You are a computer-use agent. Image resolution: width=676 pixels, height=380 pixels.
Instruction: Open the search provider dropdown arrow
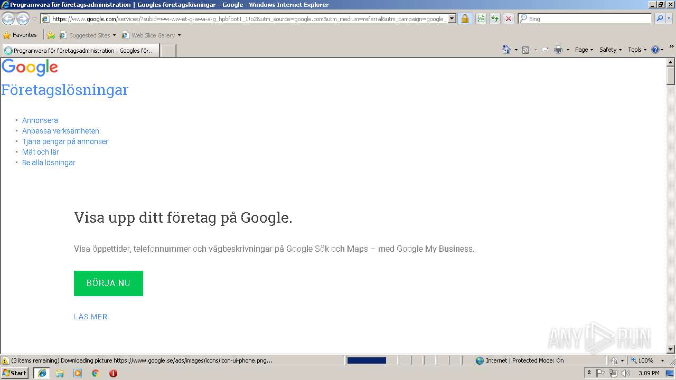click(669, 18)
